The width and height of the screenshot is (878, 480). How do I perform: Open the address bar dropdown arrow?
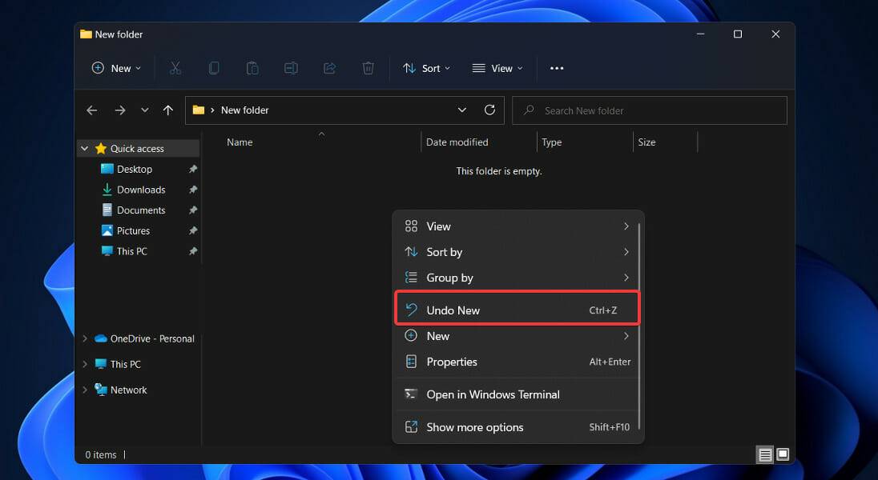click(x=462, y=110)
